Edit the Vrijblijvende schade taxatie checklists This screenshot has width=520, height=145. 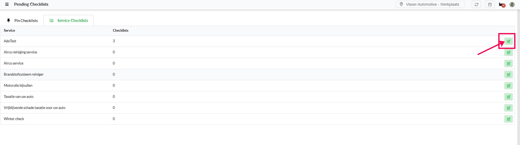pos(508,108)
